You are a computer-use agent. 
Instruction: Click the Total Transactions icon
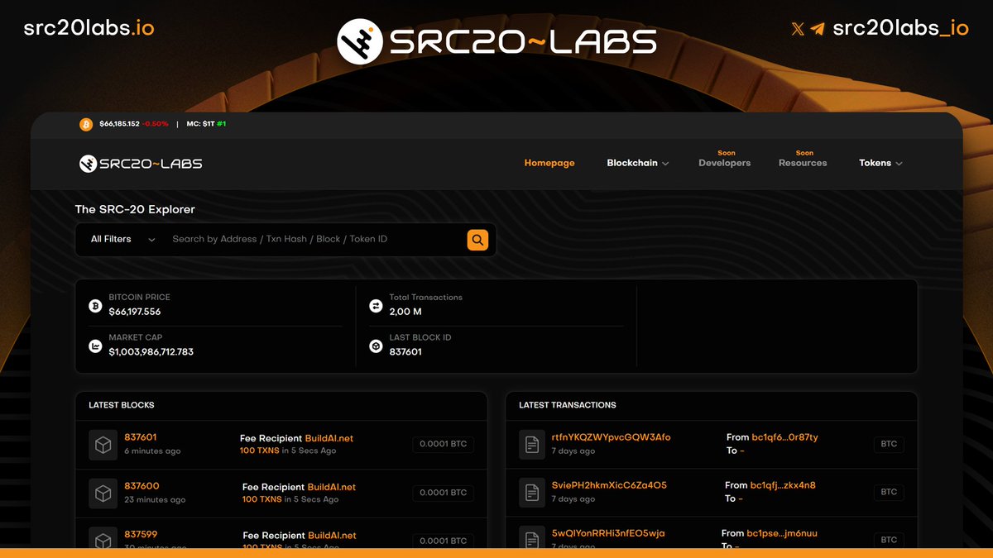375,305
